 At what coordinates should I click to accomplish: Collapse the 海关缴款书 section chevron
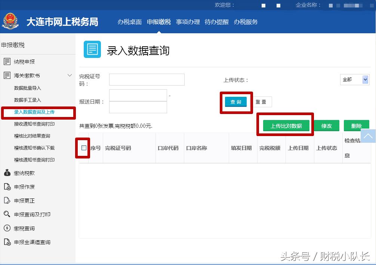pyautogui.click(x=69, y=75)
